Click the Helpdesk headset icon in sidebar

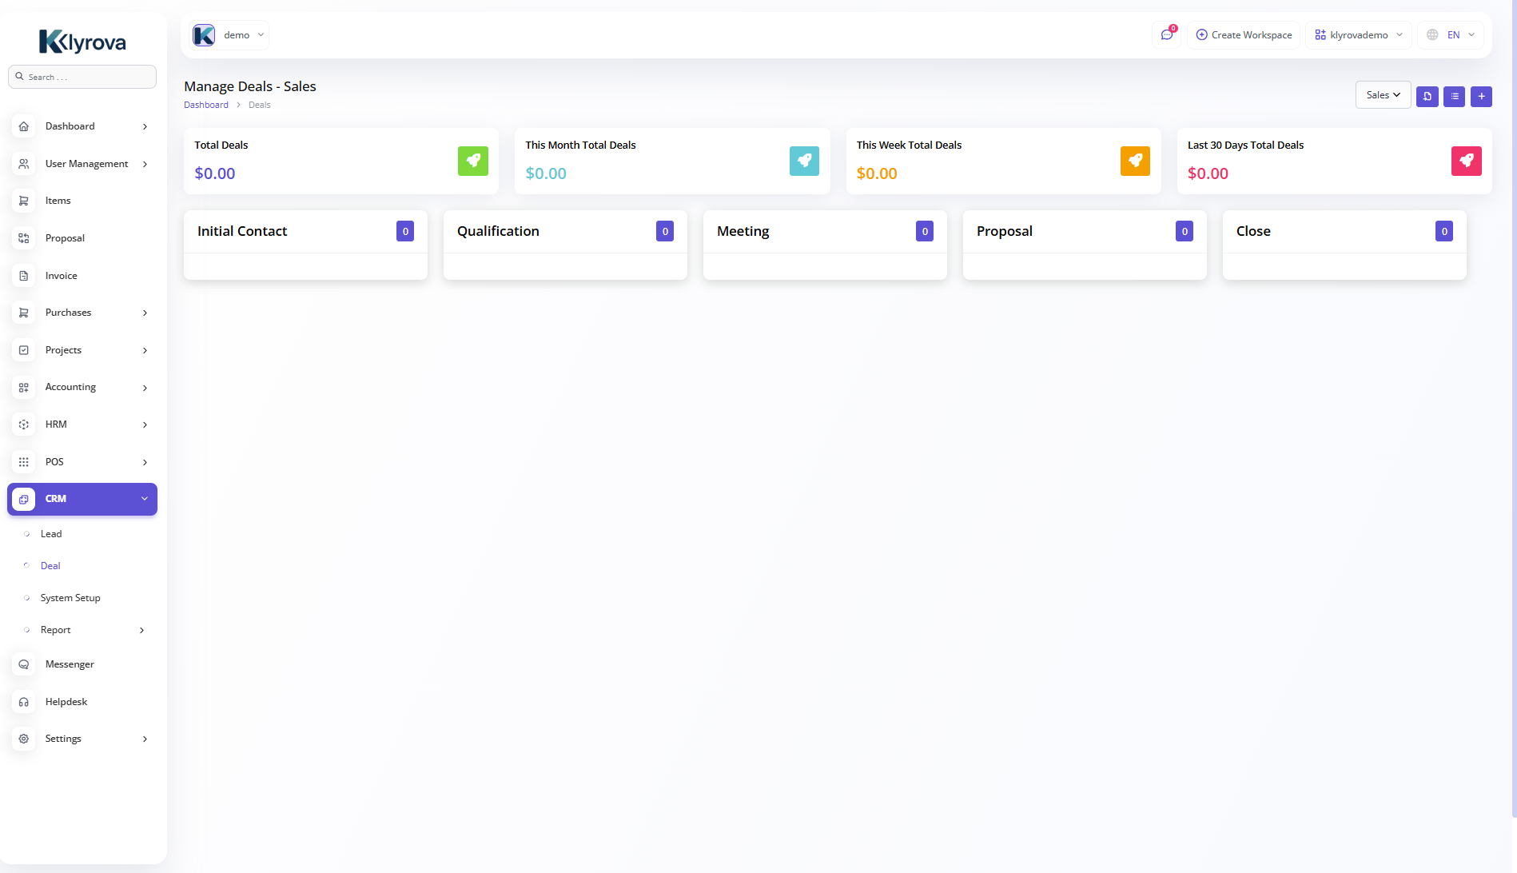[24, 702]
